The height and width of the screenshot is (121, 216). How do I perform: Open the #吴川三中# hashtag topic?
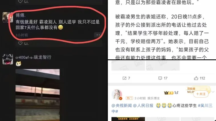(162, 109)
